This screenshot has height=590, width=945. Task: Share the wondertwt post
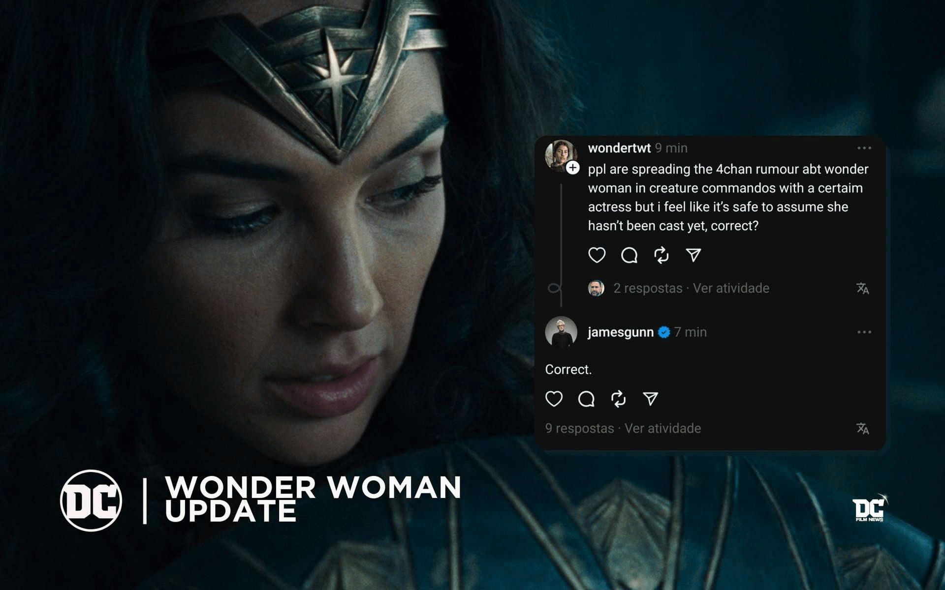point(693,255)
